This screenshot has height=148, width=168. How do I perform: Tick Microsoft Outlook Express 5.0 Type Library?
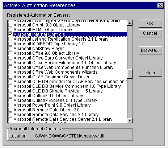10,100
